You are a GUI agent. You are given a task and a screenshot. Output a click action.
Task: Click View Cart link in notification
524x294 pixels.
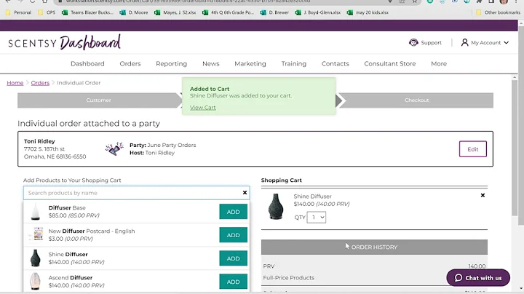pyautogui.click(x=203, y=107)
